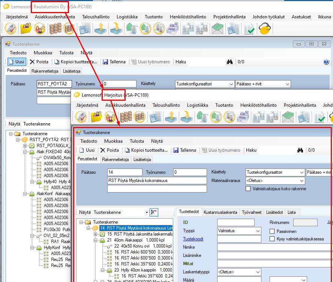This screenshot has height=282, width=333.
Task: Select tree row 14 RST Pöytä Myytävä kokonaisuus
Action: coord(136,228)
